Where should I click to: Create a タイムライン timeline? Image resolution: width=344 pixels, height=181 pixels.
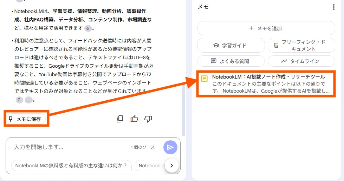[x=301, y=61]
